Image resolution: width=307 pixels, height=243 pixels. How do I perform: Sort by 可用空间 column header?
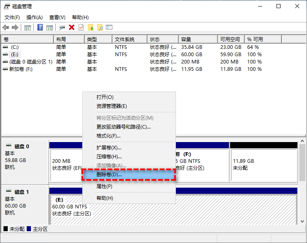point(231,39)
